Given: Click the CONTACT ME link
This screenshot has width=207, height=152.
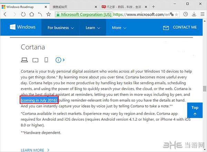Looking at the screenshot, I should click(x=185, y=27).
